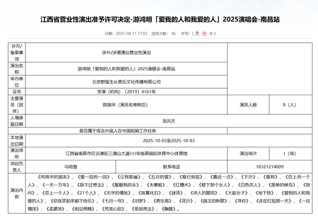The height and width of the screenshot is (217, 318).
Task: Click the song title《地下铁》
Action: (x=265, y=193)
